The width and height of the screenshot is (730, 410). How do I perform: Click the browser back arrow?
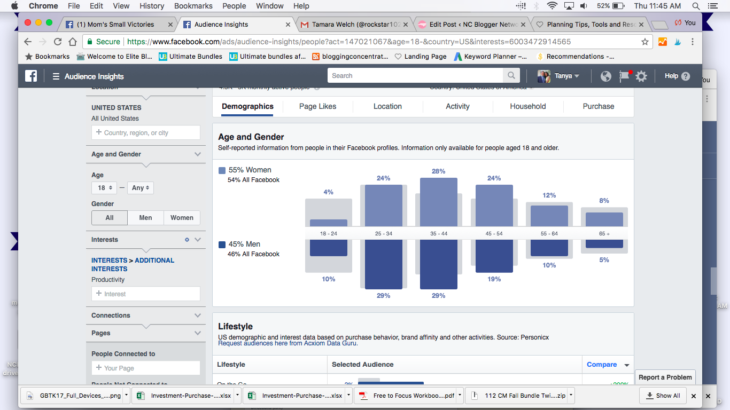28,42
